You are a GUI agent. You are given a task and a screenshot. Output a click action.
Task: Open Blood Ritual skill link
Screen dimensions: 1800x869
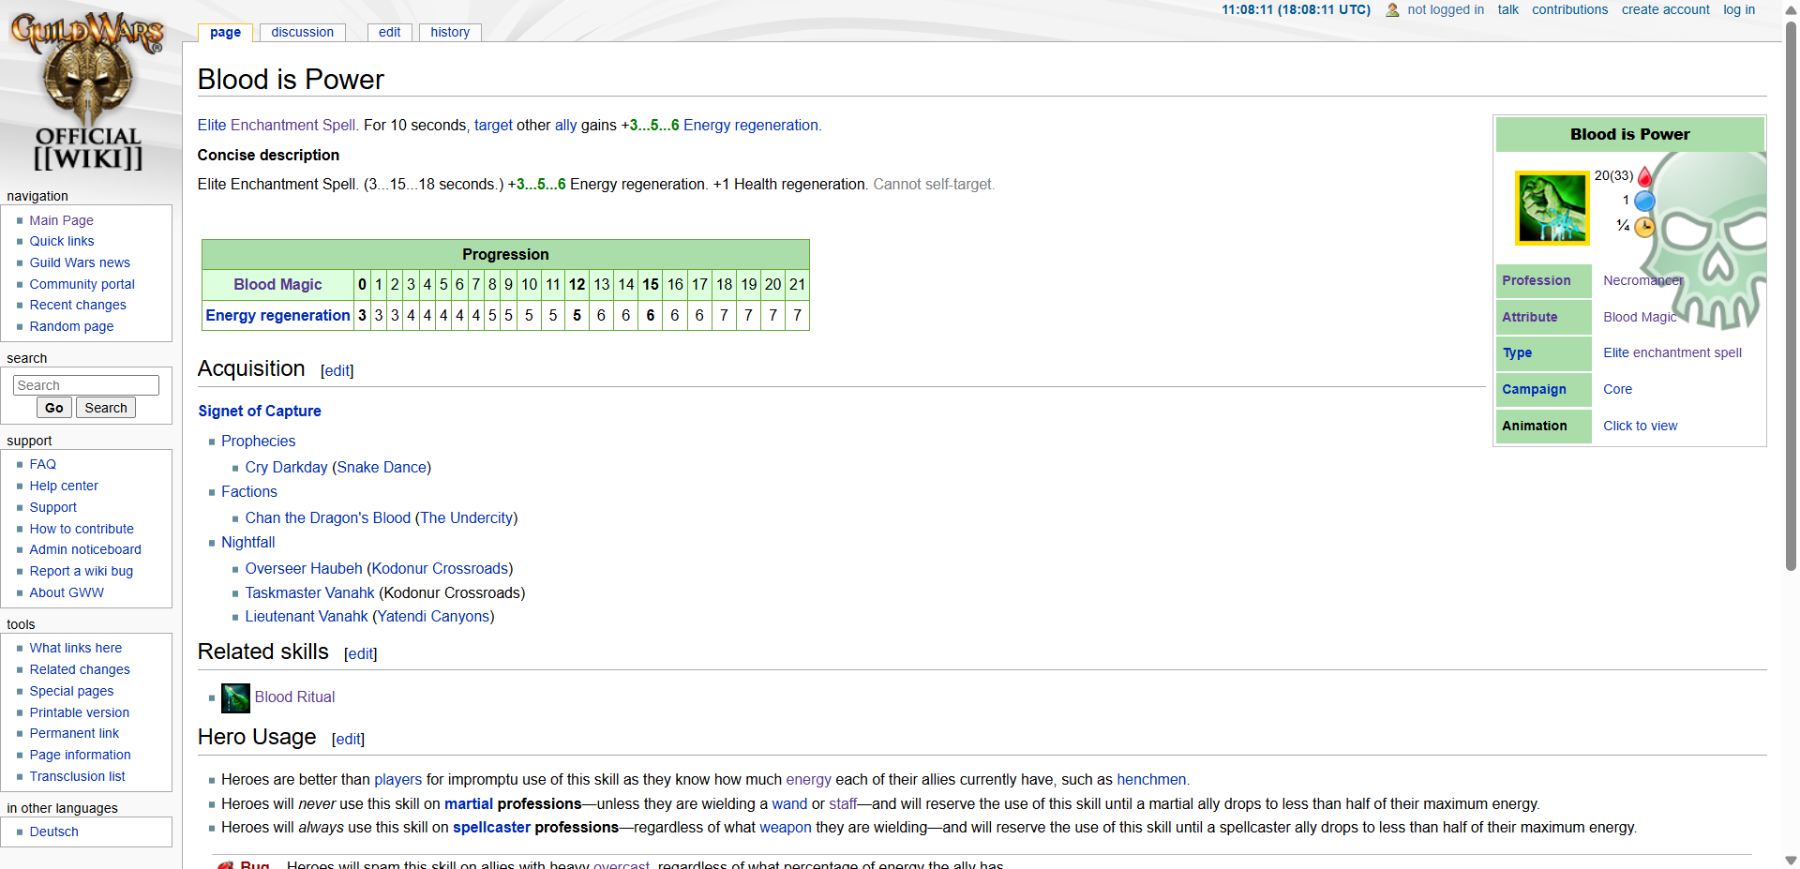(294, 697)
